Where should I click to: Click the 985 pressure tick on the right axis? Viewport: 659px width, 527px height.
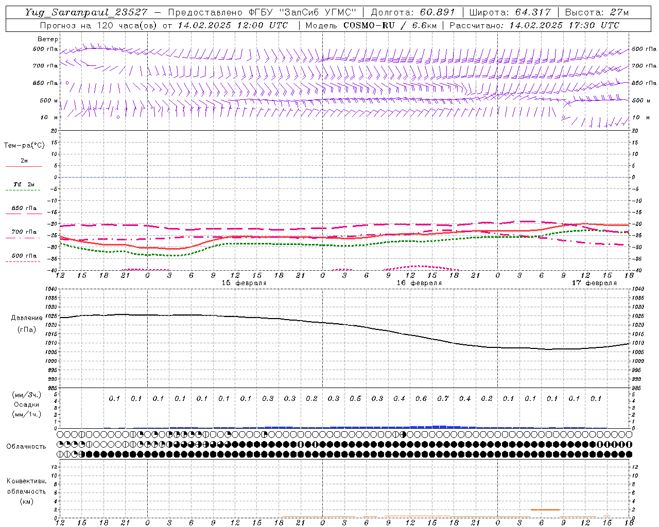(x=637, y=388)
